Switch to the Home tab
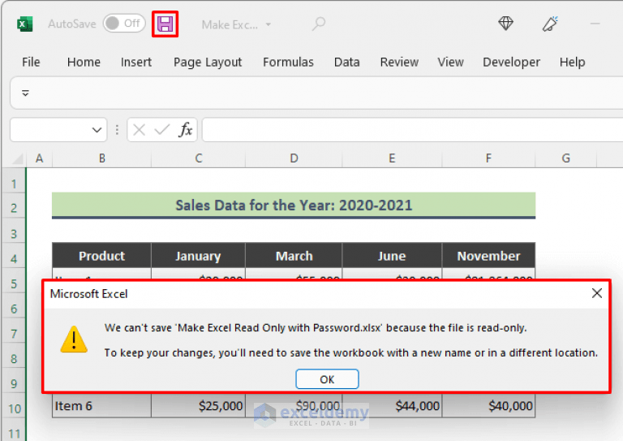This screenshot has height=441, width=623. (84, 62)
